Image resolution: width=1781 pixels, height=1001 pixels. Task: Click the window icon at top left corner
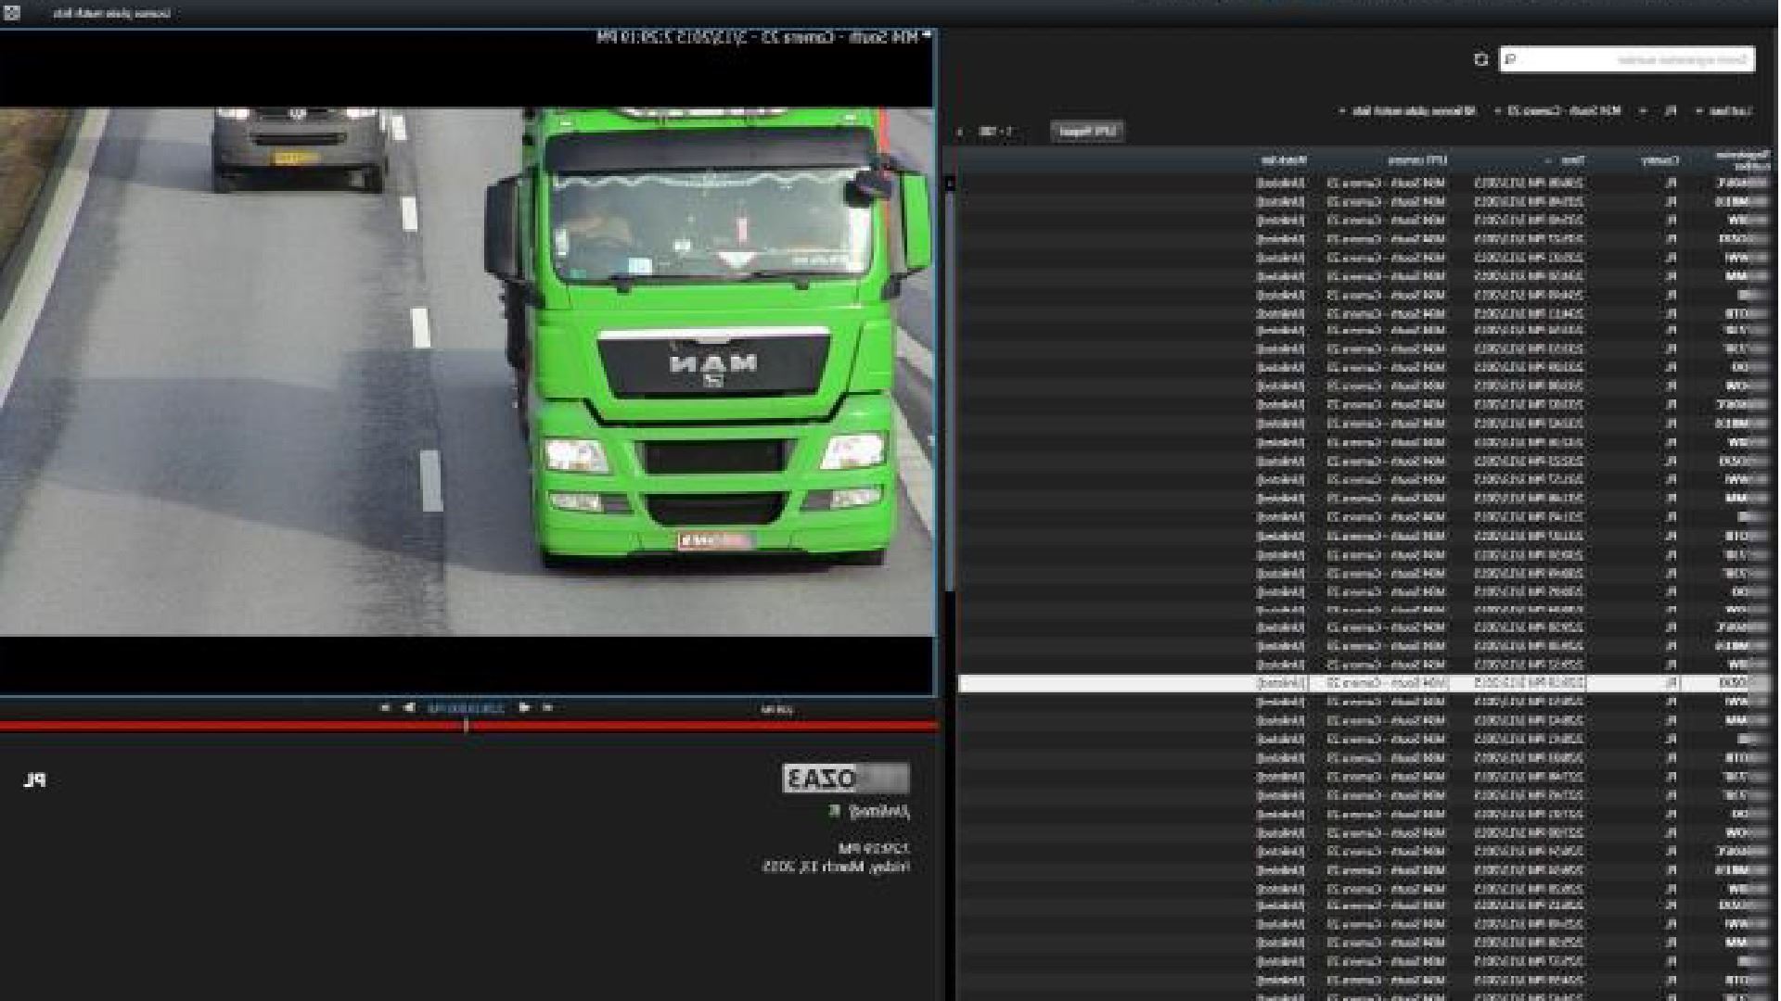tap(12, 13)
